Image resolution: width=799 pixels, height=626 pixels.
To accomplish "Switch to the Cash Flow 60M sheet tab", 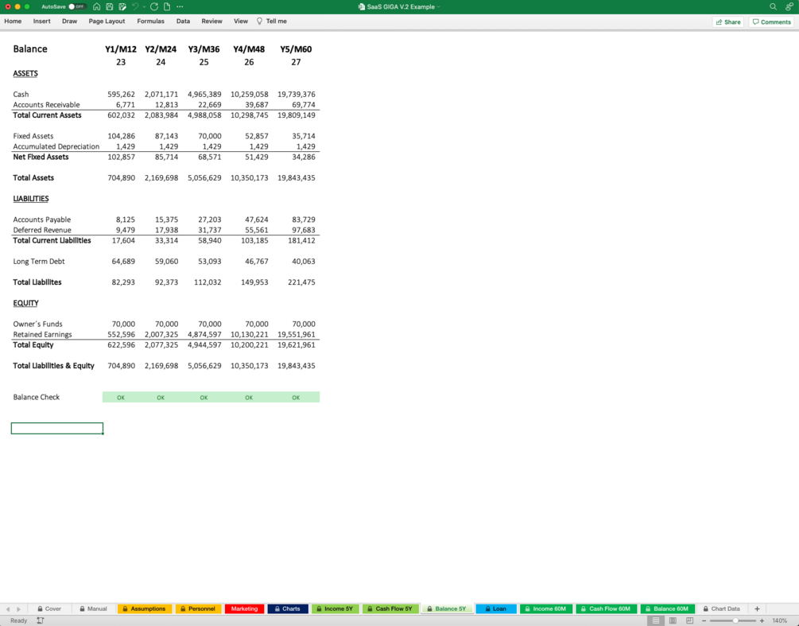I will [606, 609].
